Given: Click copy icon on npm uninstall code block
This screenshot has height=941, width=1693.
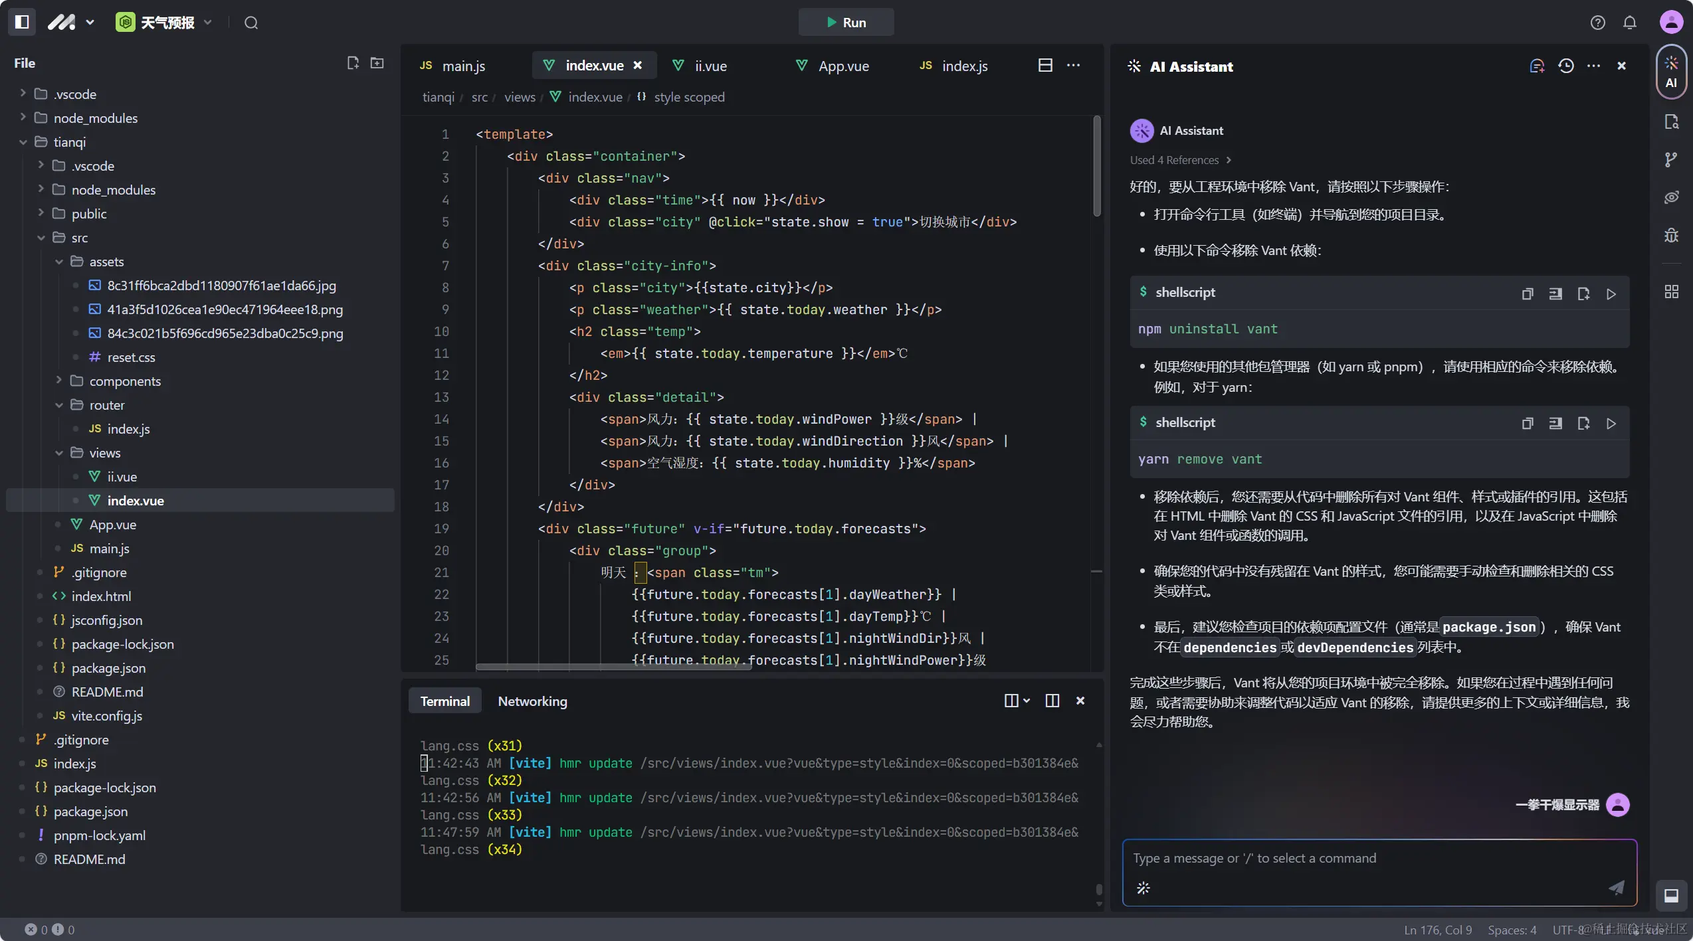Looking at the screenshot, I should click(x=1527, y=294).
